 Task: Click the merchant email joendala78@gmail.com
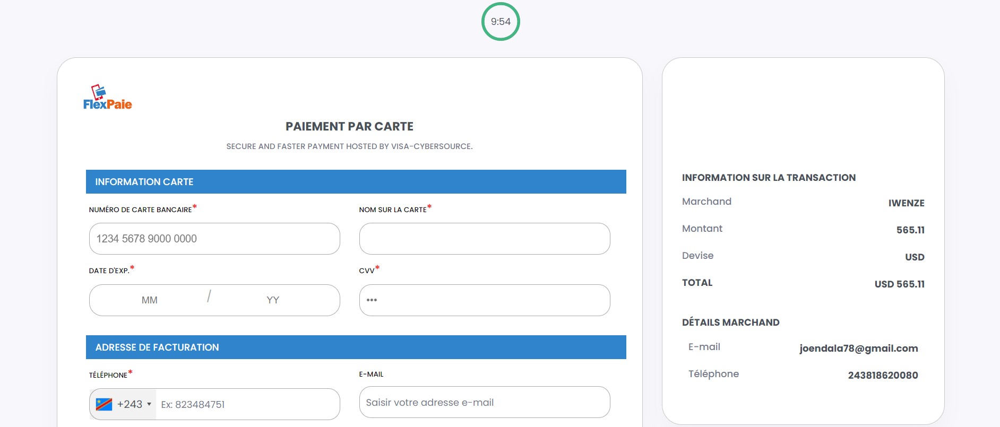click(858, 348)
